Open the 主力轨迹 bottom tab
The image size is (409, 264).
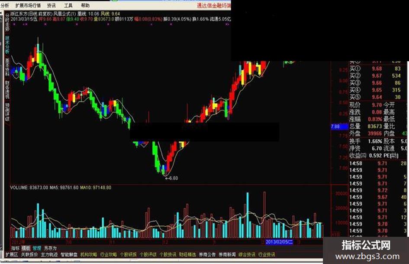point(49,254)
